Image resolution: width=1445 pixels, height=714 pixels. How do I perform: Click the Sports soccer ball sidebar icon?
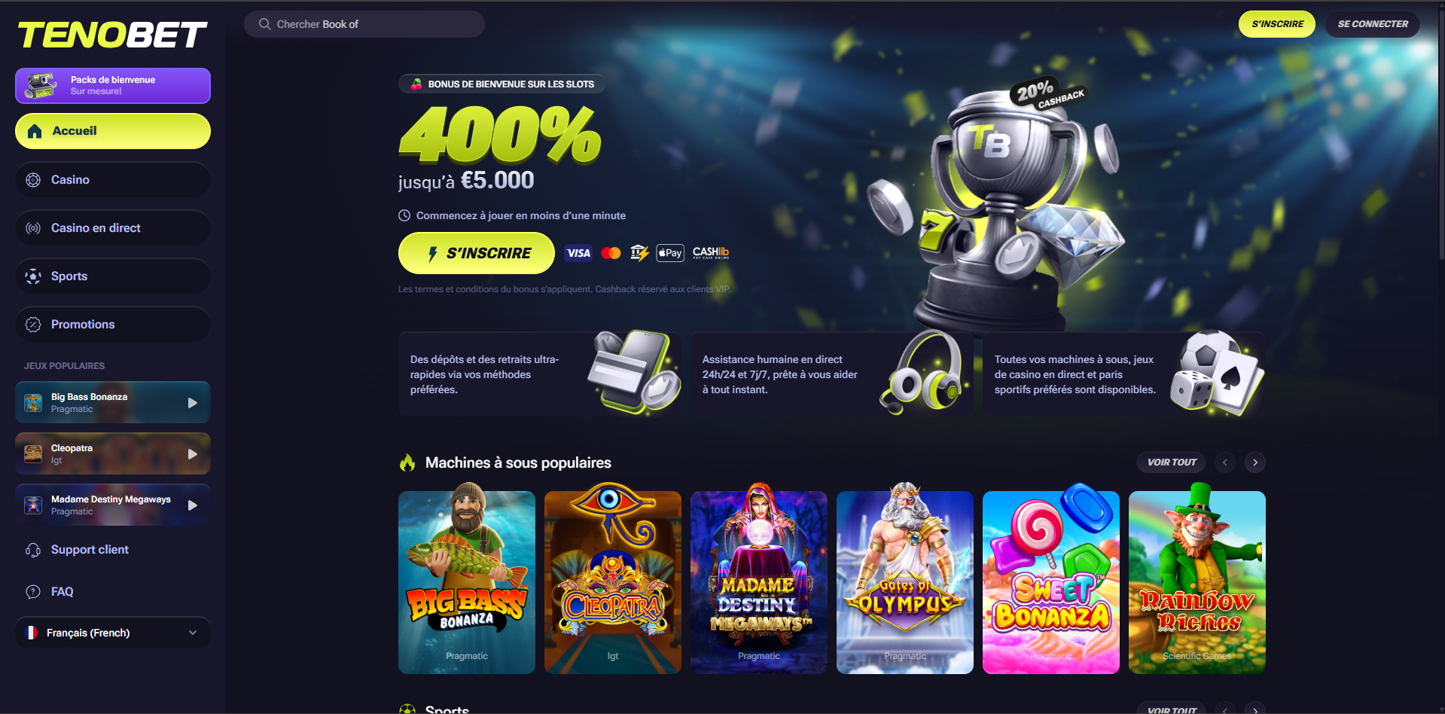(33, 276)
